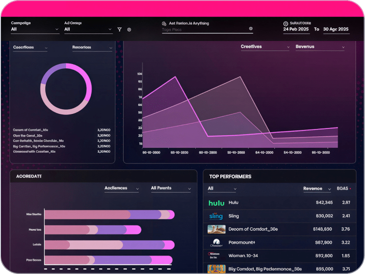Click the Comfort thumbnail in Top Performers

[x=216, y=229]
